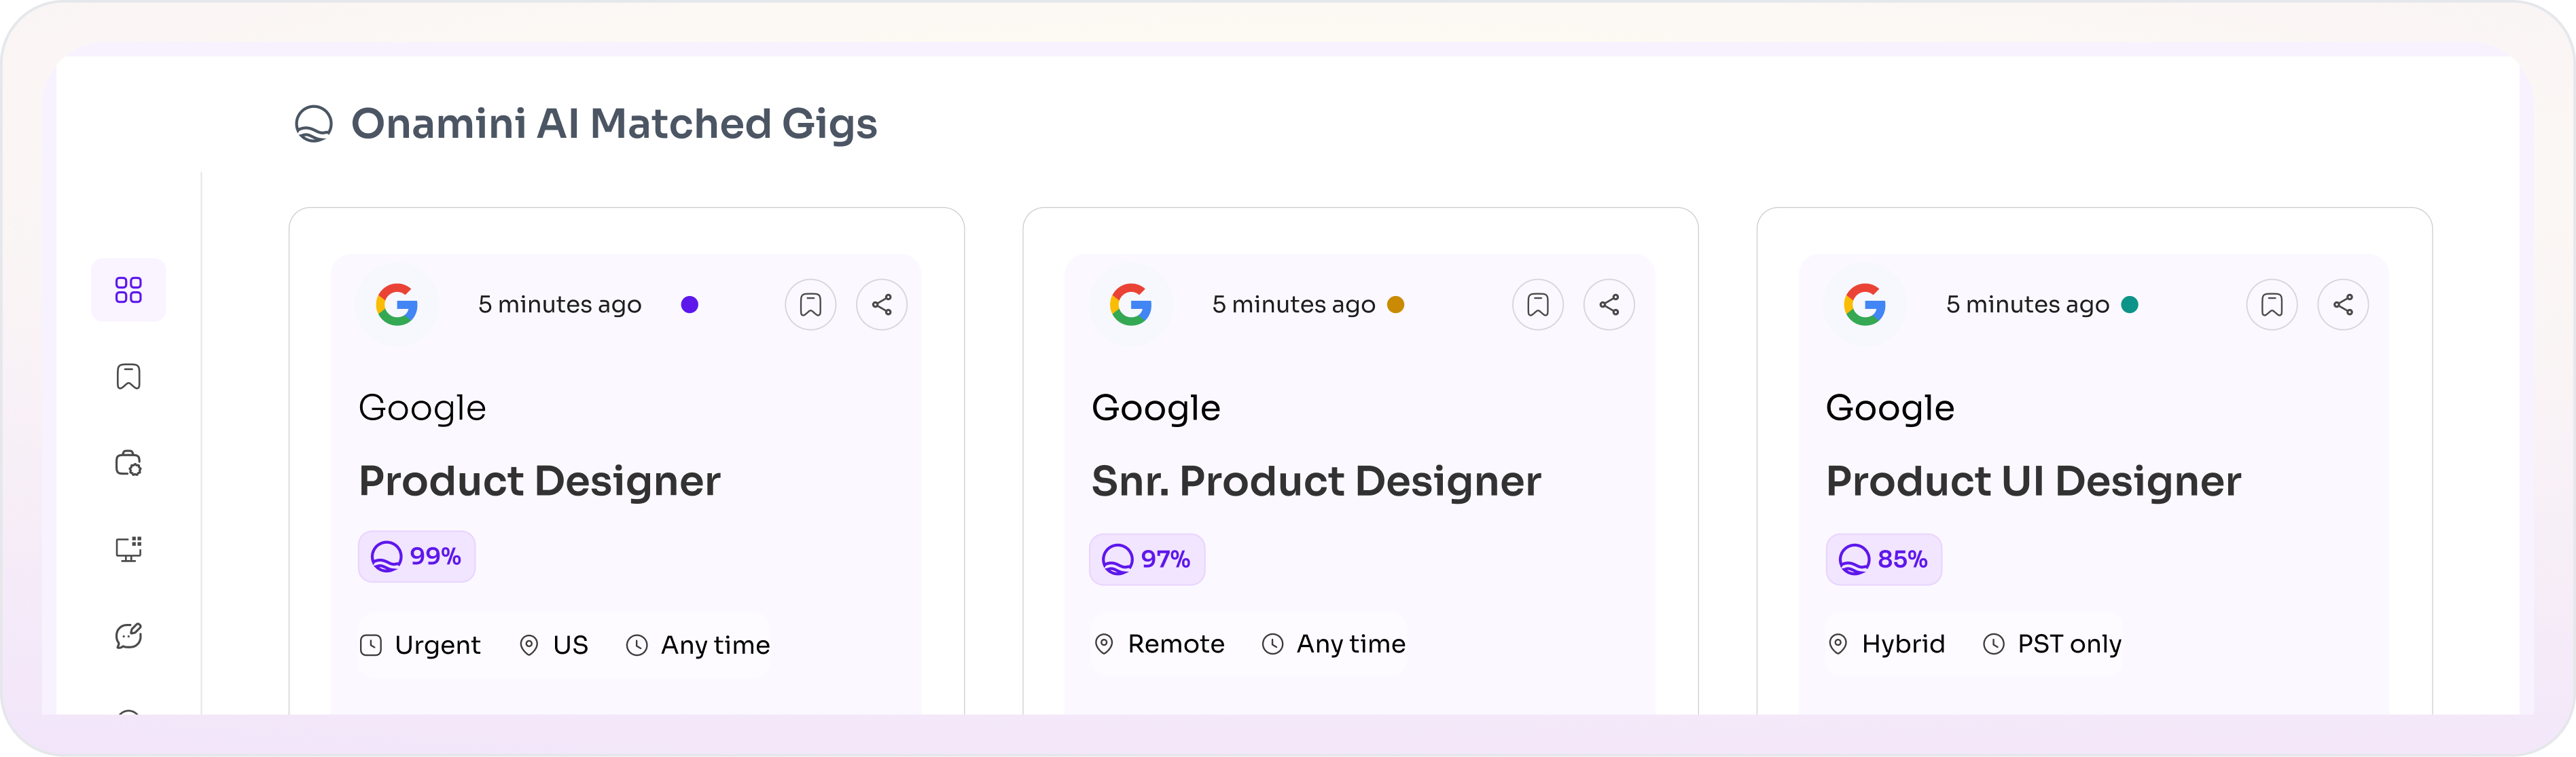
Task: Bookmark the Snr. Product Designer gig
Action: pos(1537,305)
